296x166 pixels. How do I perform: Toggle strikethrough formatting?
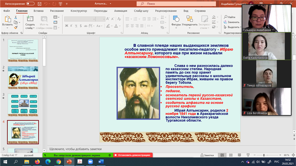click(85, 26)
